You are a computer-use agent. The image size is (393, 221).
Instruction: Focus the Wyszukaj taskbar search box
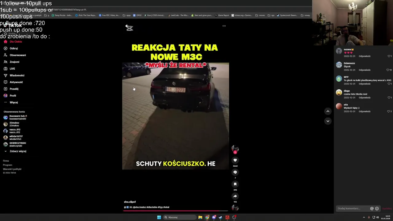[180, 217]
